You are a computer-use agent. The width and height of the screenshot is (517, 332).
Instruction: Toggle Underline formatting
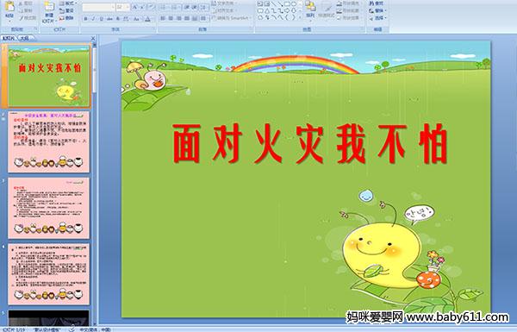(102, 19)
